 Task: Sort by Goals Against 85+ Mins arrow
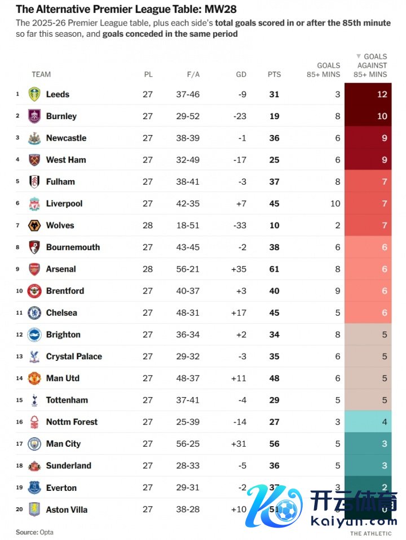pyautogui.click(x=359, y=56)
